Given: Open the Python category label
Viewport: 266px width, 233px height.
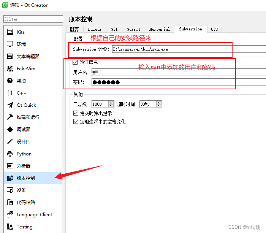Looking at the screenshot, I should pos(24,154).
